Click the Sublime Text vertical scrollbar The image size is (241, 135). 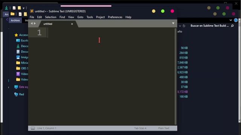(x=175, y=76)
